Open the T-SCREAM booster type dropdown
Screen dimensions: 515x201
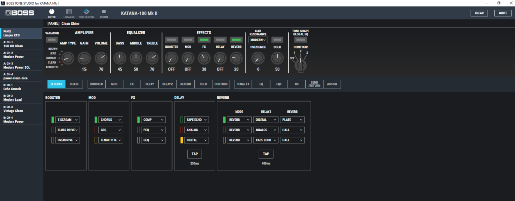[68, 120]
